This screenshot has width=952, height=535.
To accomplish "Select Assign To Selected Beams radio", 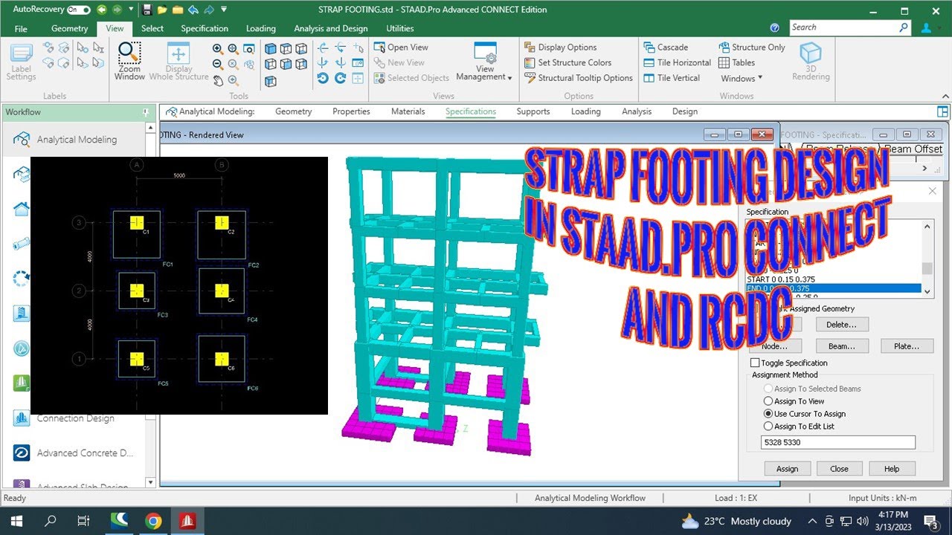I will pyautogui.click(x=768, y=389).
